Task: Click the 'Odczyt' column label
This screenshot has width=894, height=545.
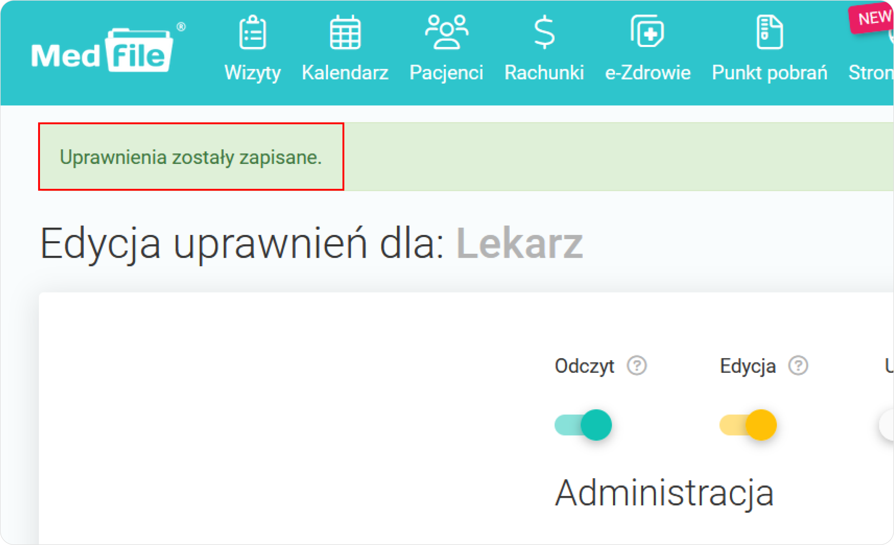Action: (x=584, y=366)
